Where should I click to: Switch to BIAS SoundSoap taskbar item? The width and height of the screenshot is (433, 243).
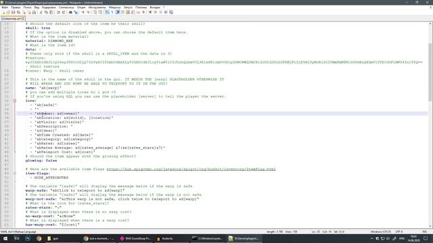(135, 238)
